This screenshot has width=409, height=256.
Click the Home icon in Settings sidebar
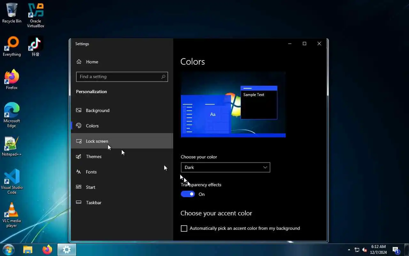click(x=79, y=62)
